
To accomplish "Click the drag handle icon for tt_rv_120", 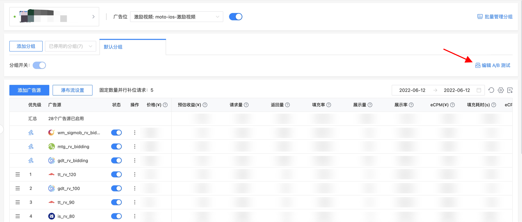I will tap(18, 174).
